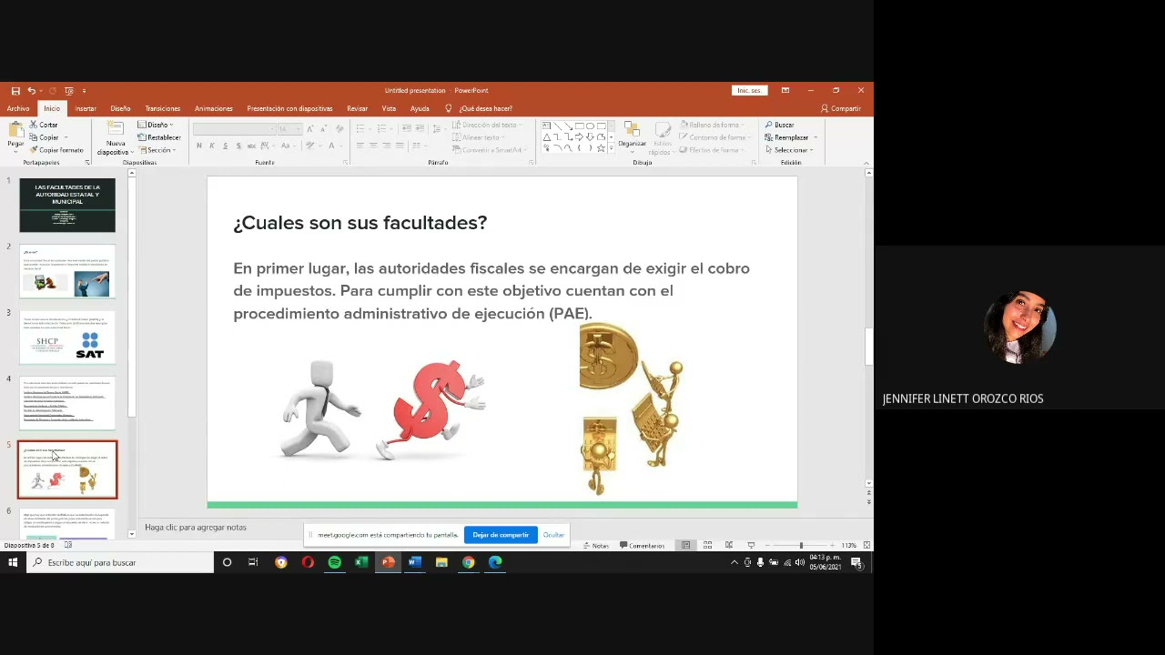Click the lightbulb ¿Qué desea hacer? box
Viewport: 1165px width, 655px height.
coord(479,108)
